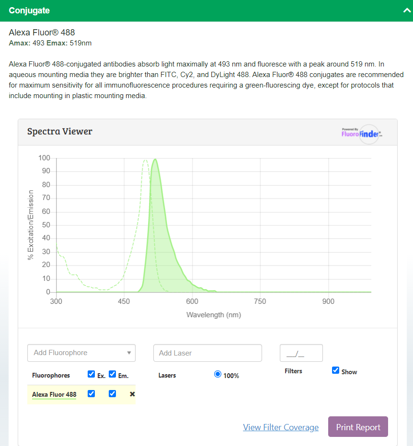
Task: Select the 100% laser radio button
Action: tap(218, 374)
